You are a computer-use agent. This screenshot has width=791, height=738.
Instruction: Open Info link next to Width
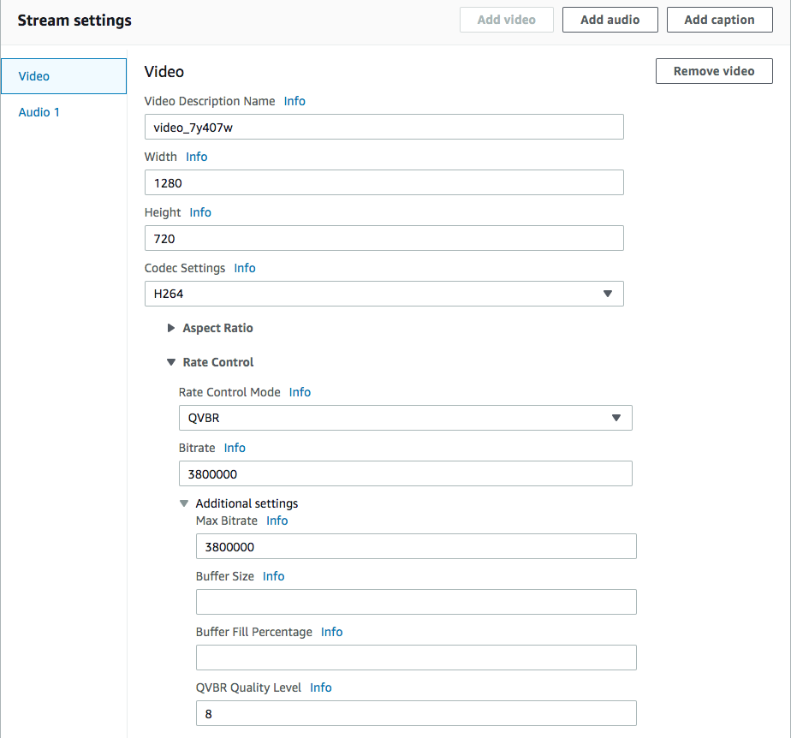[x=197, y=157]
